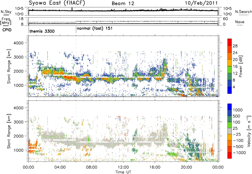Viewport: 252px width, 174px height.
Task: Pick Power colorbar segment between 12 and 16
Action: 230,70
